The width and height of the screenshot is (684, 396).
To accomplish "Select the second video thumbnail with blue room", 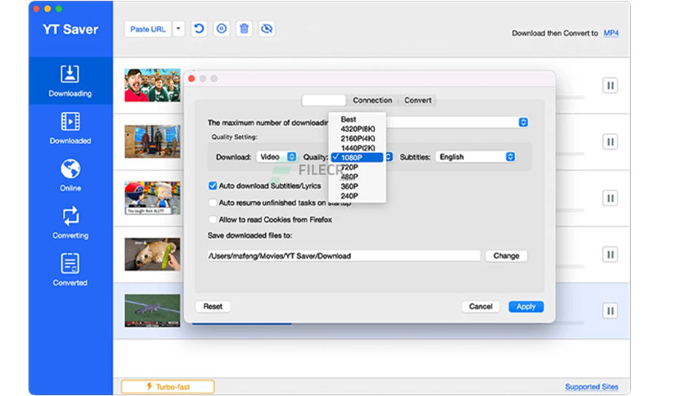I will click(x=152, y=142).
